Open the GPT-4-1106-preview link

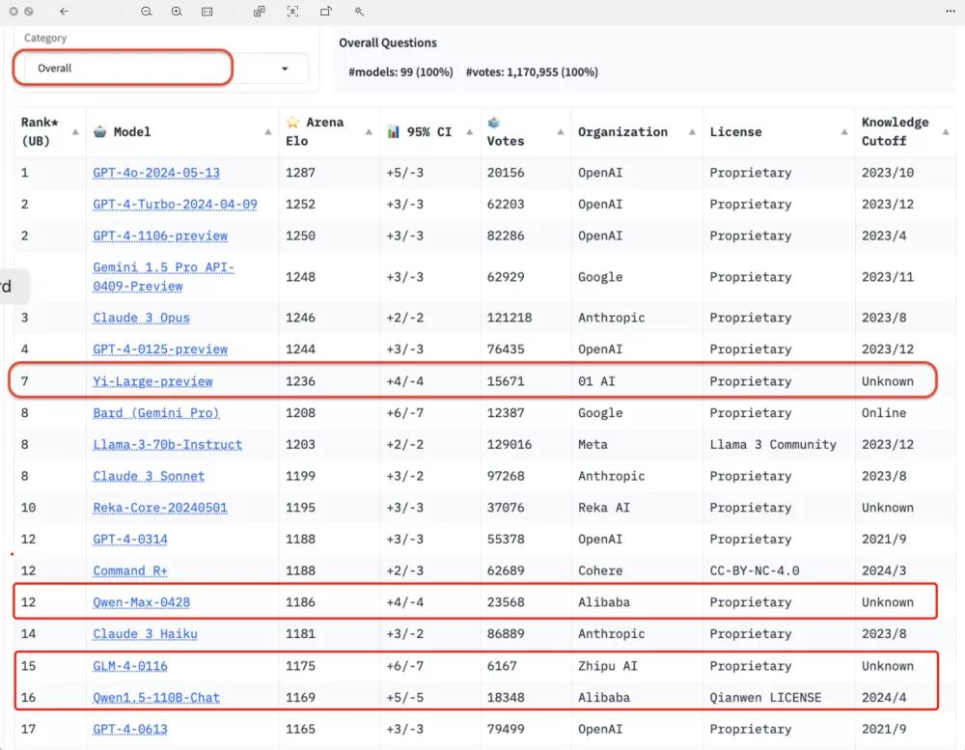click(160, 236)
